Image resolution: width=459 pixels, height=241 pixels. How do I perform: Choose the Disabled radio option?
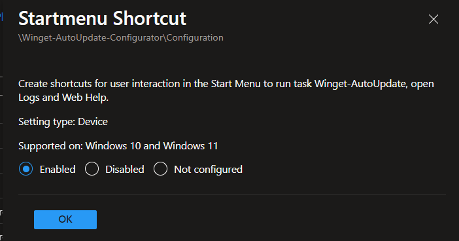[x=92, y=169]
